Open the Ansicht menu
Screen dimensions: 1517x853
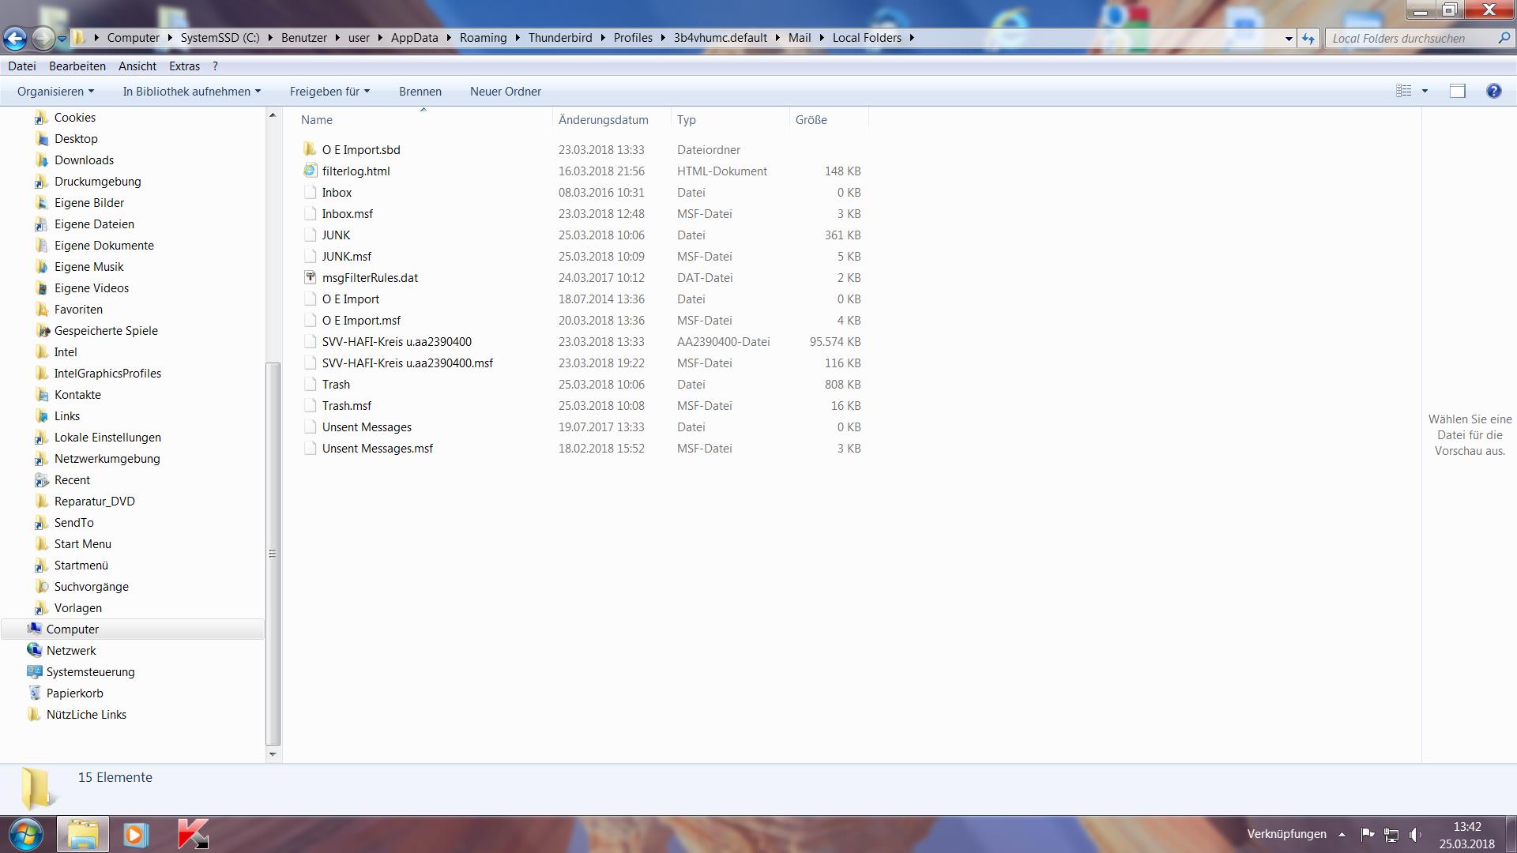pos(137,66)
